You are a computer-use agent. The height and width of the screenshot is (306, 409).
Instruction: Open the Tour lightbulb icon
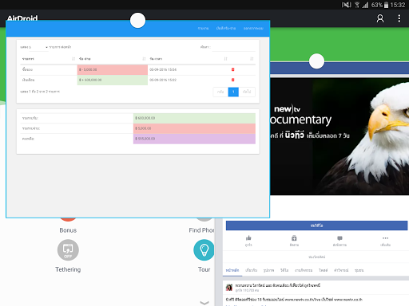[204, 250]
